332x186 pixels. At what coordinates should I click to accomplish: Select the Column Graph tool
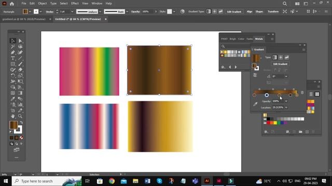(20, 104)
